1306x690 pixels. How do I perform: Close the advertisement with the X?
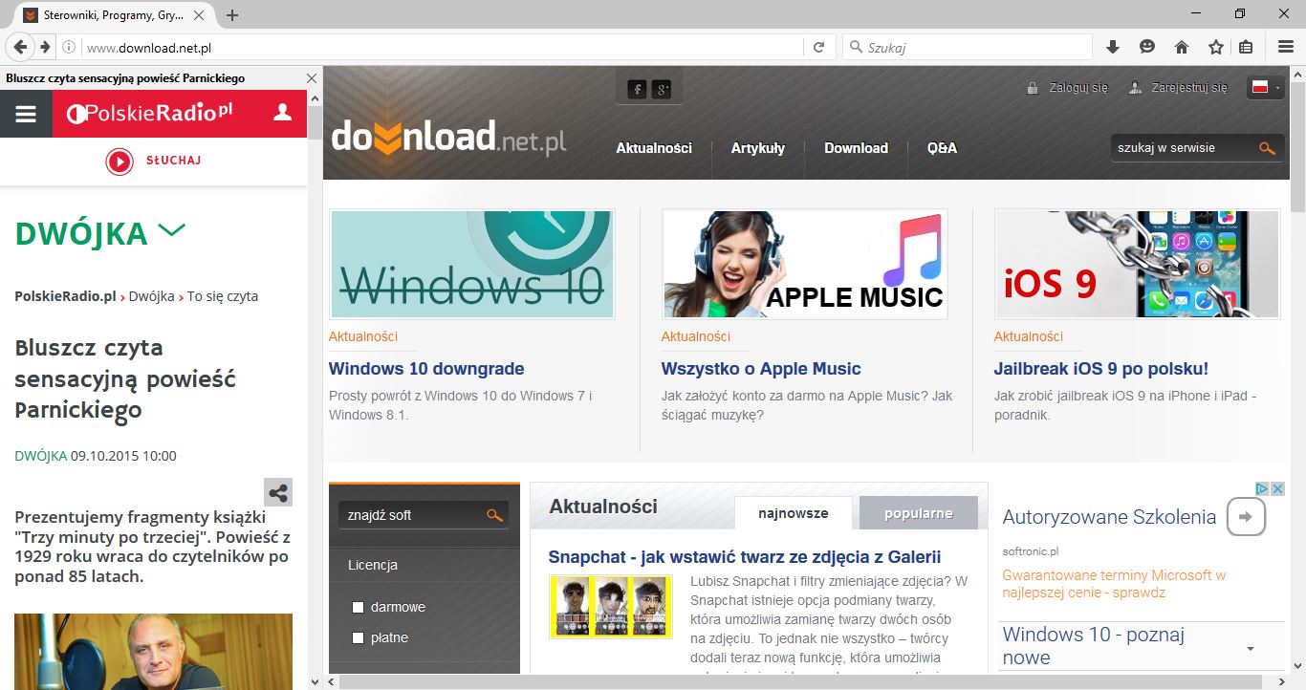[x=1277, y=489]
